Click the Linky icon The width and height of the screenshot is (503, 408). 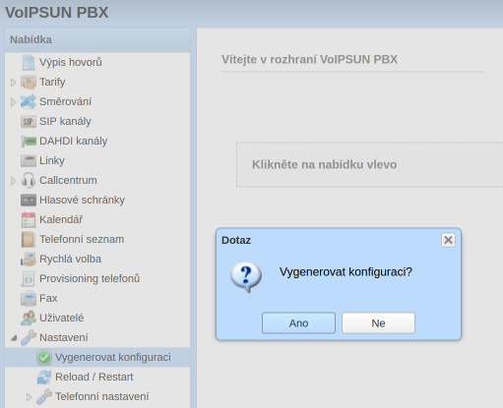tap(29, 160)
